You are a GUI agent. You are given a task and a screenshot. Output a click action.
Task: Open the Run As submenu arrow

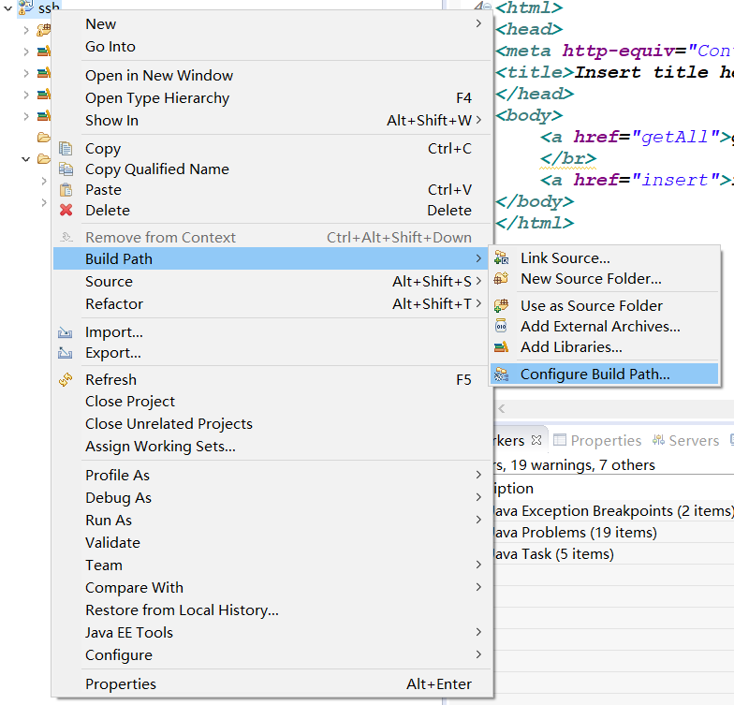(x=478, y=520)
